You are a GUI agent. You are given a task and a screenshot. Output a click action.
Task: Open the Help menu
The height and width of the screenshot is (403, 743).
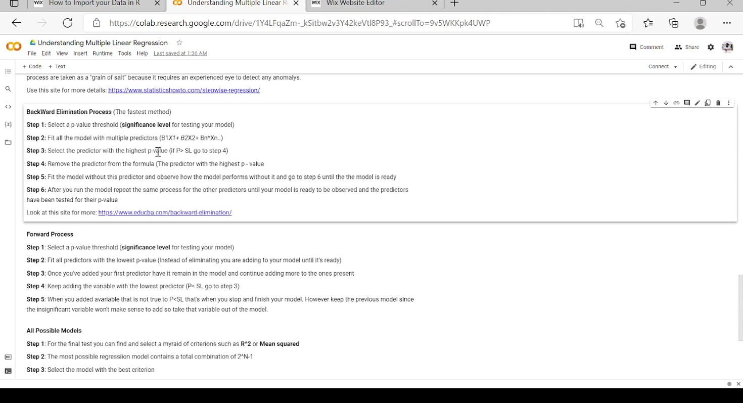[142, 54]
